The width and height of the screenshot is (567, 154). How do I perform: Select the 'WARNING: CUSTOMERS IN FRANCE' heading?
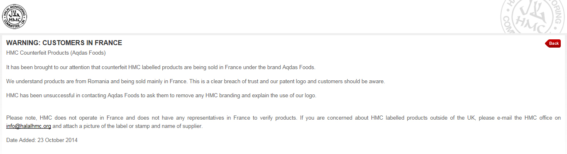tap(64, 43)
